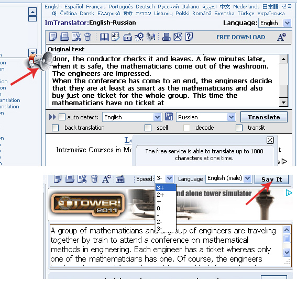The width and height of the screenshot is (297, 282).
Task: Click the trash can clear-text icon
Action: 87,37
